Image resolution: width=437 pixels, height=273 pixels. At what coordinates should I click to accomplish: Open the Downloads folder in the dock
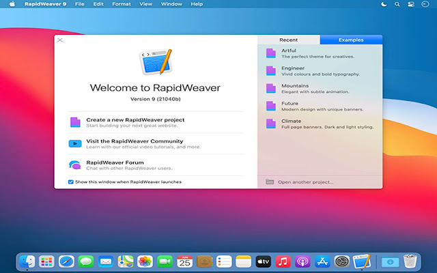pyautogui.click(x=390, y=261)
